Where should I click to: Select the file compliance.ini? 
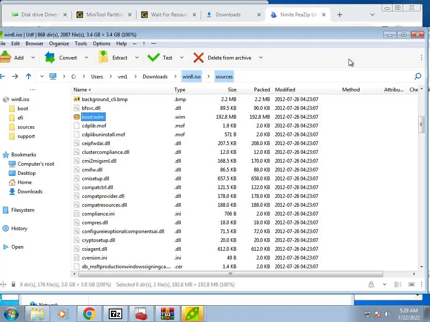click(x=98, y=213)
